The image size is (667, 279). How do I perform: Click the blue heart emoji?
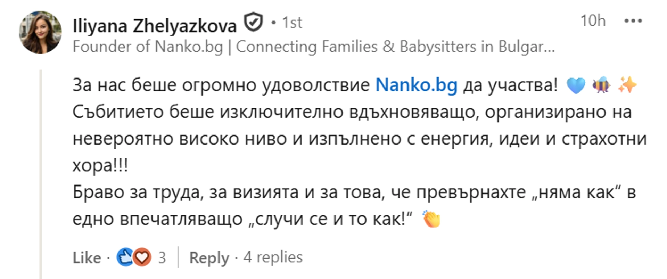coord(576,85)
